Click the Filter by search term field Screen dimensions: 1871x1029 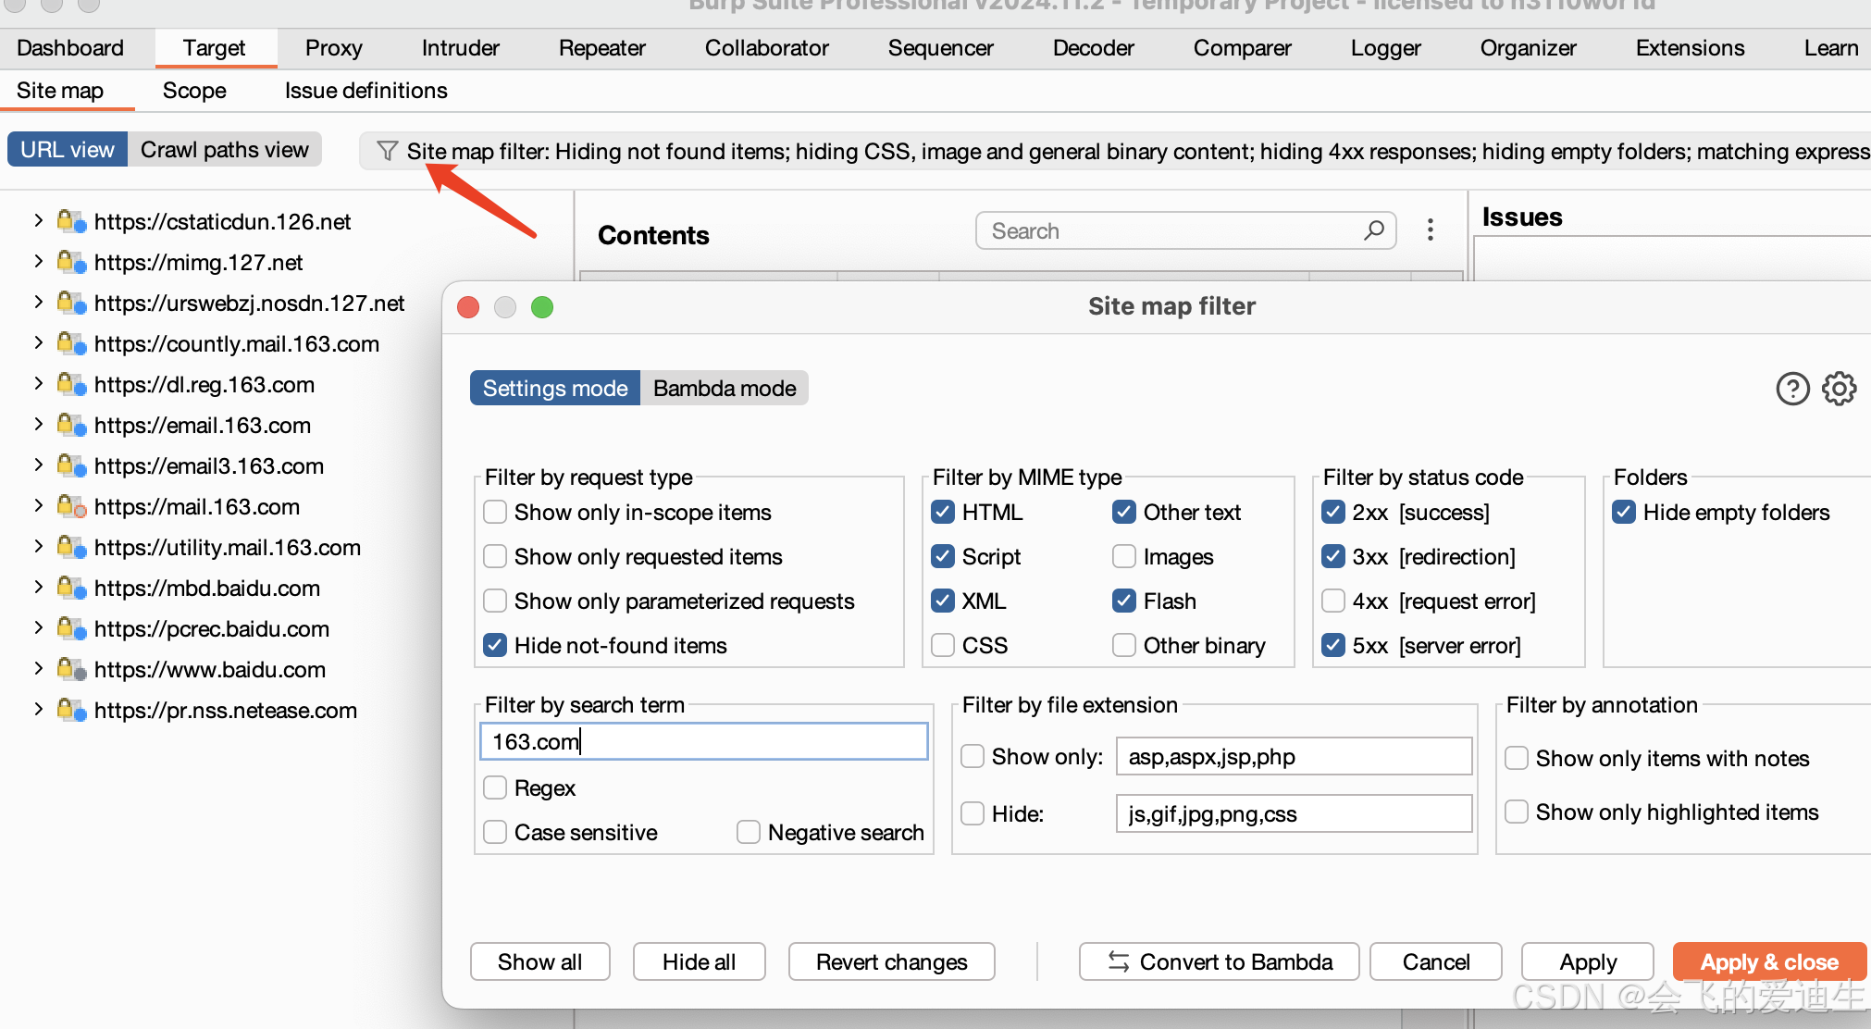point(703,742)
